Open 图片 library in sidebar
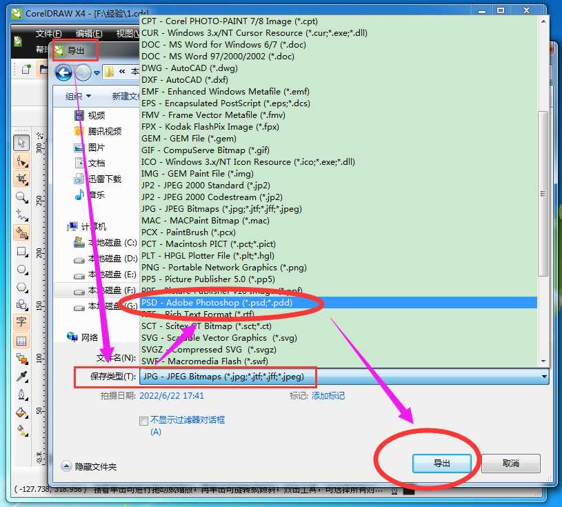Screen dimensions: 562x507 [x=89, y=148]
